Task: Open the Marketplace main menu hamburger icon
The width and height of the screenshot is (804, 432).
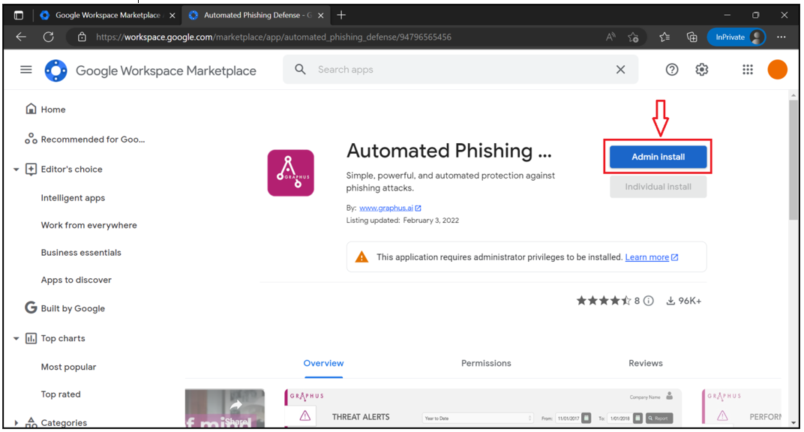Action: coord(25,70)
